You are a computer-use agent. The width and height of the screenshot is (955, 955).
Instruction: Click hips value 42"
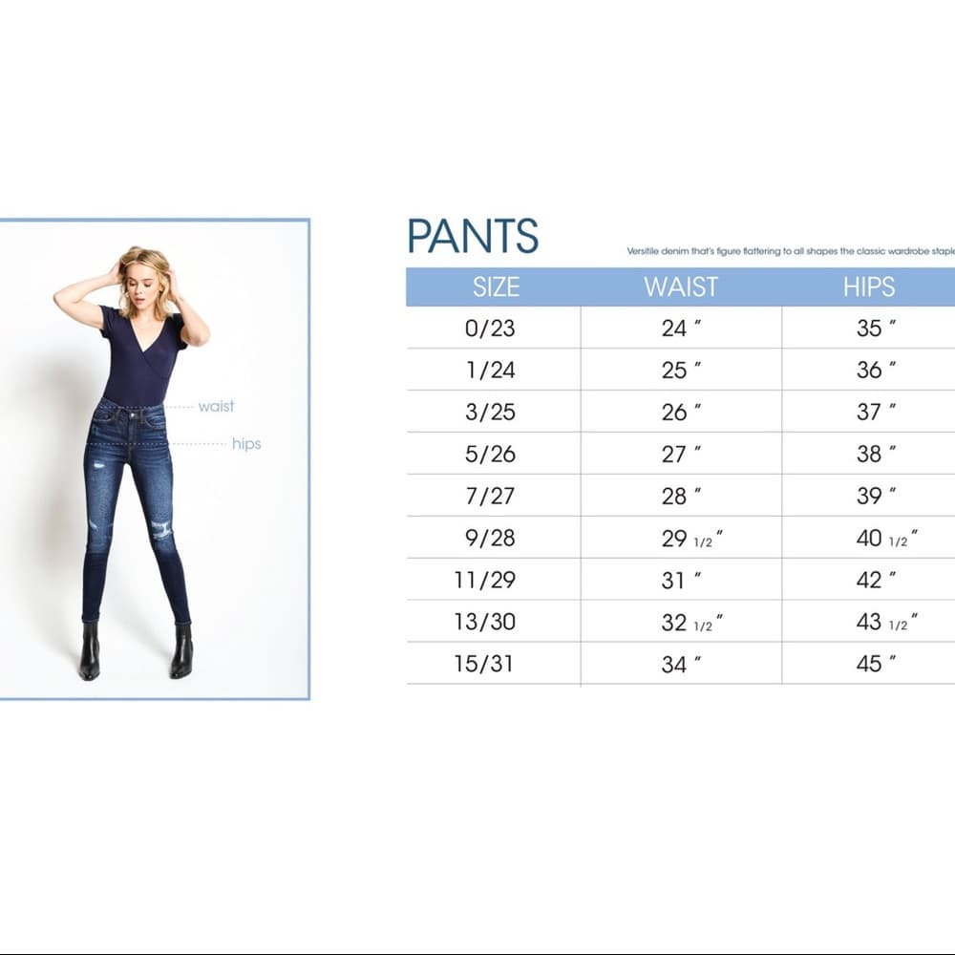[x=877, y=580]
